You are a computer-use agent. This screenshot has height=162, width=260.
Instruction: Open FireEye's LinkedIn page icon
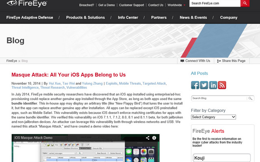pyautogui.click(x=213, y=85)
